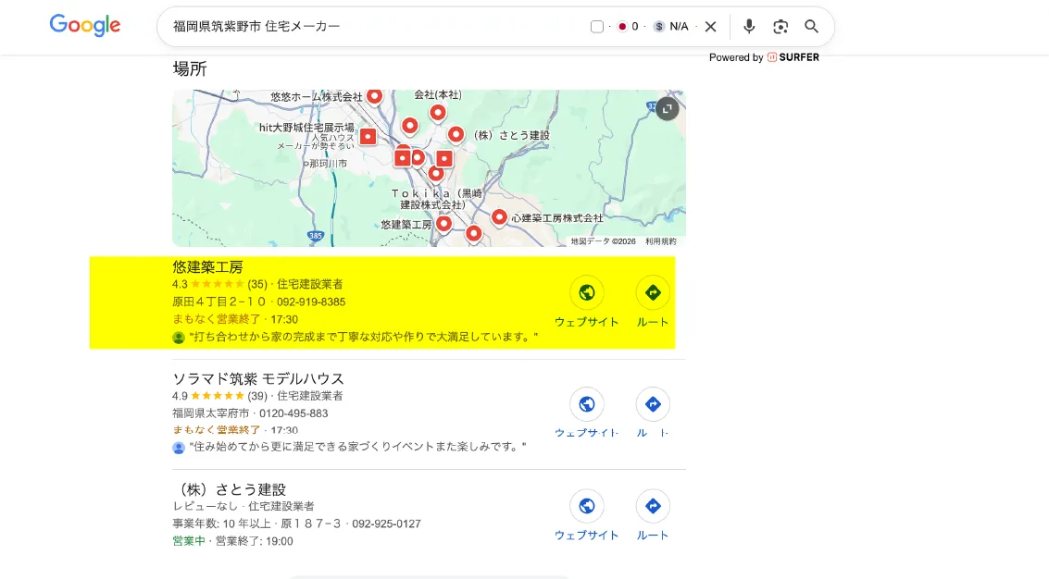Click directions icon for （株）さとう建設
The image size is (1049, 579).
(x=653, y=506)
